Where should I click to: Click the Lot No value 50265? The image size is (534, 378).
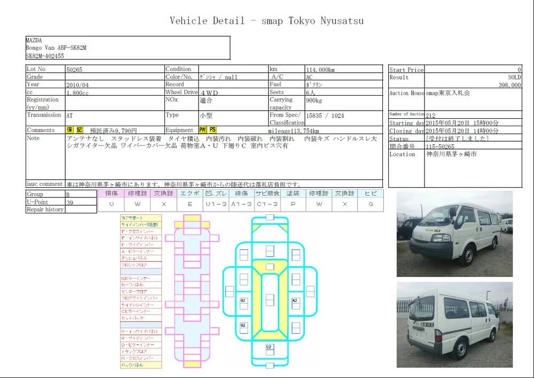tap(74, 69)
